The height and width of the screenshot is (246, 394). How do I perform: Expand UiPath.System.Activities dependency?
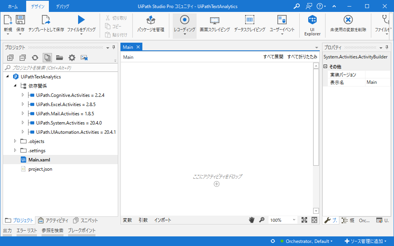tap(23, 123)
